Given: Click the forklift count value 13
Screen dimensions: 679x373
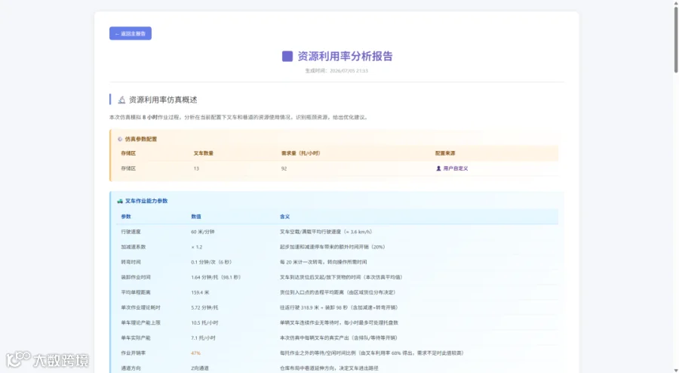Looking at the screenshot, I should click(196, 168).
